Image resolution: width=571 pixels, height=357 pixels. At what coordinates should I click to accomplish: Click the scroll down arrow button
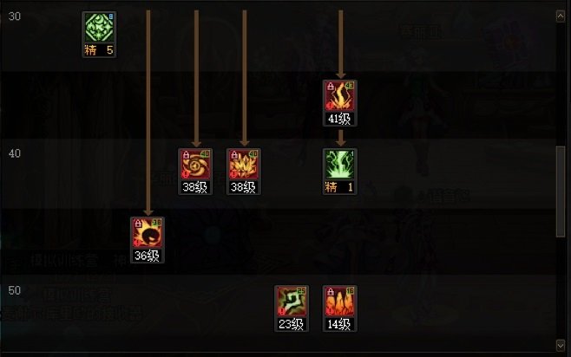561,345
